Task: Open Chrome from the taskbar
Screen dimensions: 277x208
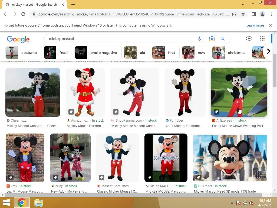Action: tap(22, 203)
